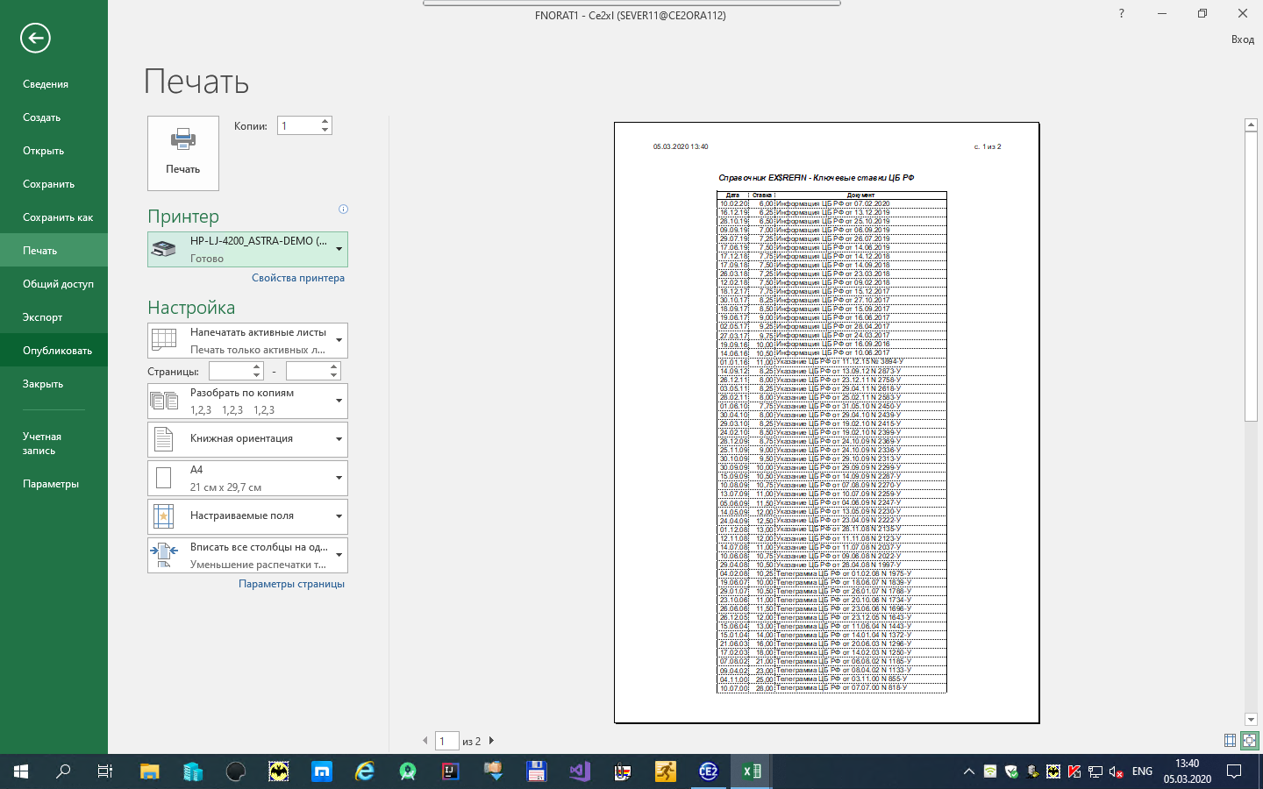Decrease copies with the down spinner
Image resolution: width=1263 pixels, height=789 pixels.
click(325, 131)
